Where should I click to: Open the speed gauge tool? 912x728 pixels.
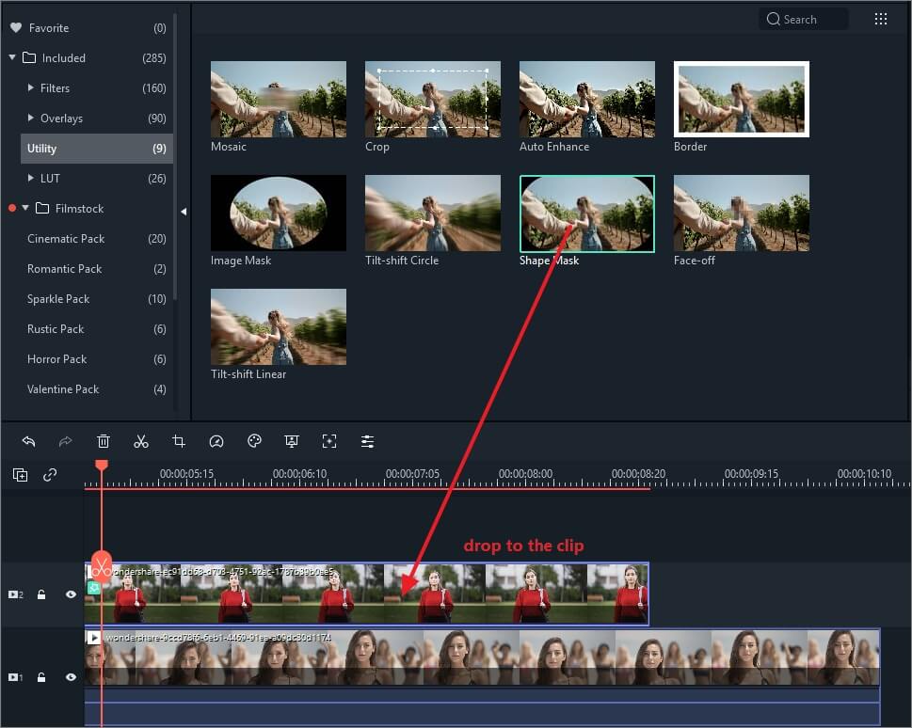216,441
